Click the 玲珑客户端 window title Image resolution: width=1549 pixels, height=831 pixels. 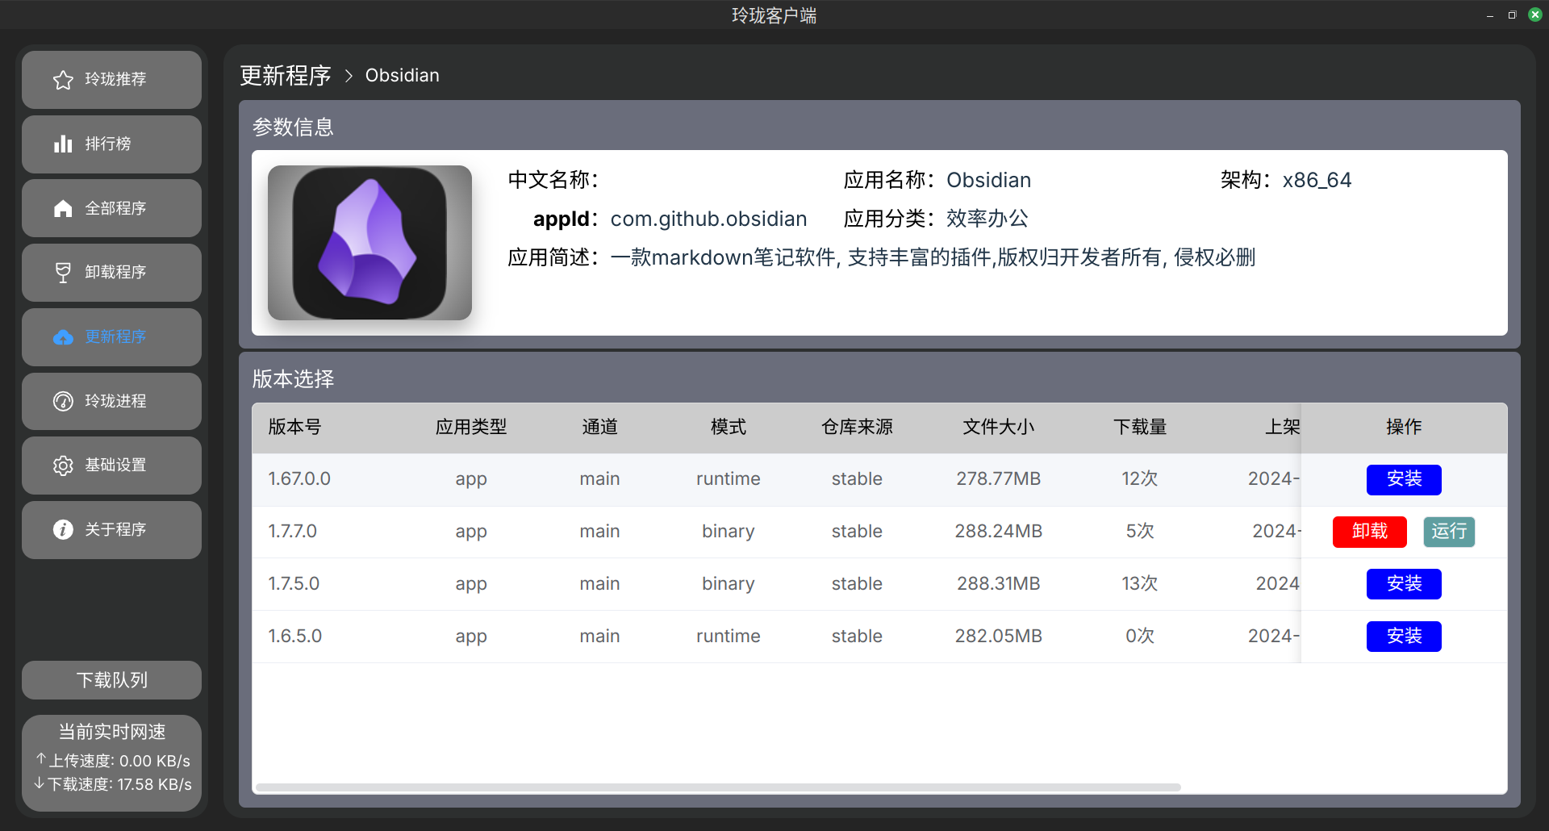click(774, 15)
